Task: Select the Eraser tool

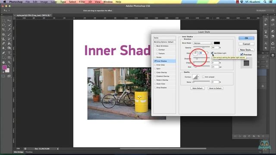Action: tap(3, 43)
